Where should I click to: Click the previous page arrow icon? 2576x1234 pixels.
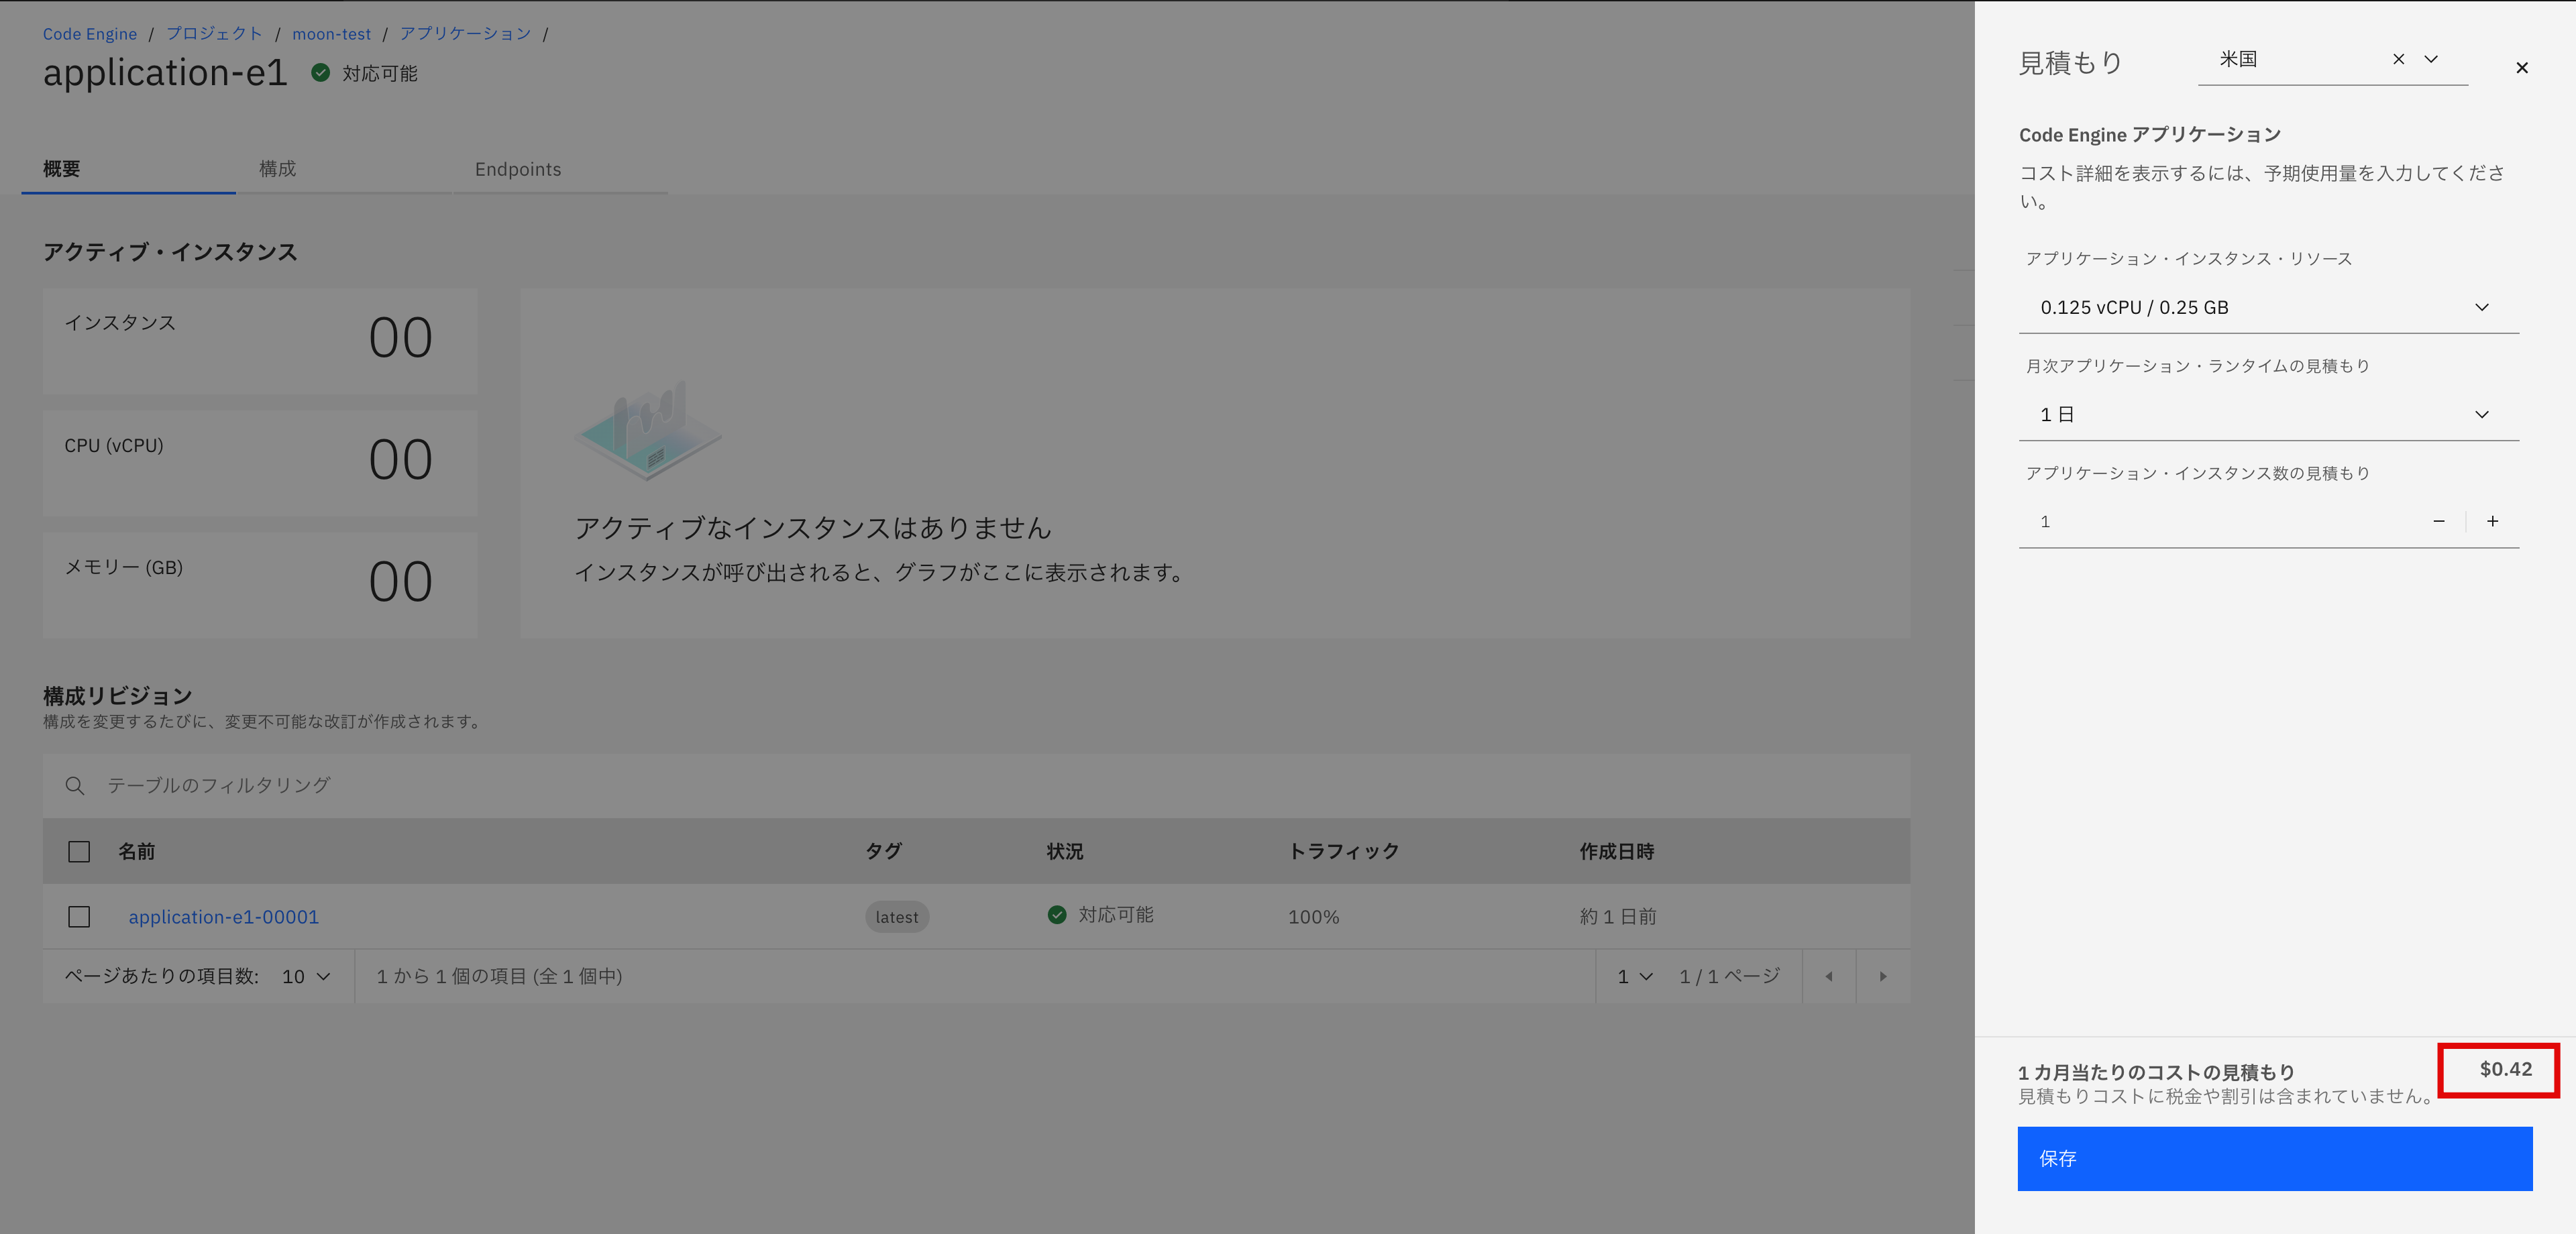point(1830,976)
